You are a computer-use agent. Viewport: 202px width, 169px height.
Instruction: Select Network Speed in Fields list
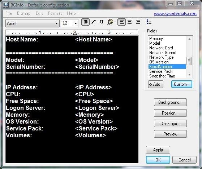tap(167, 53)
